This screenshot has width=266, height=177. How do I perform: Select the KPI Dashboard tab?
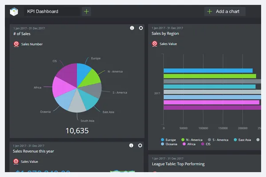tap(52, 12)
